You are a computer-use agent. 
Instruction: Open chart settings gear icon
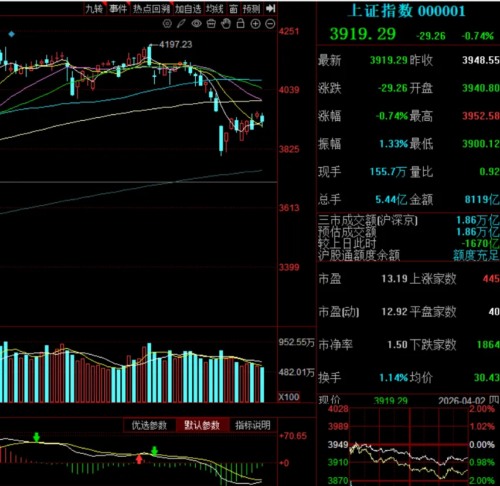167,23
